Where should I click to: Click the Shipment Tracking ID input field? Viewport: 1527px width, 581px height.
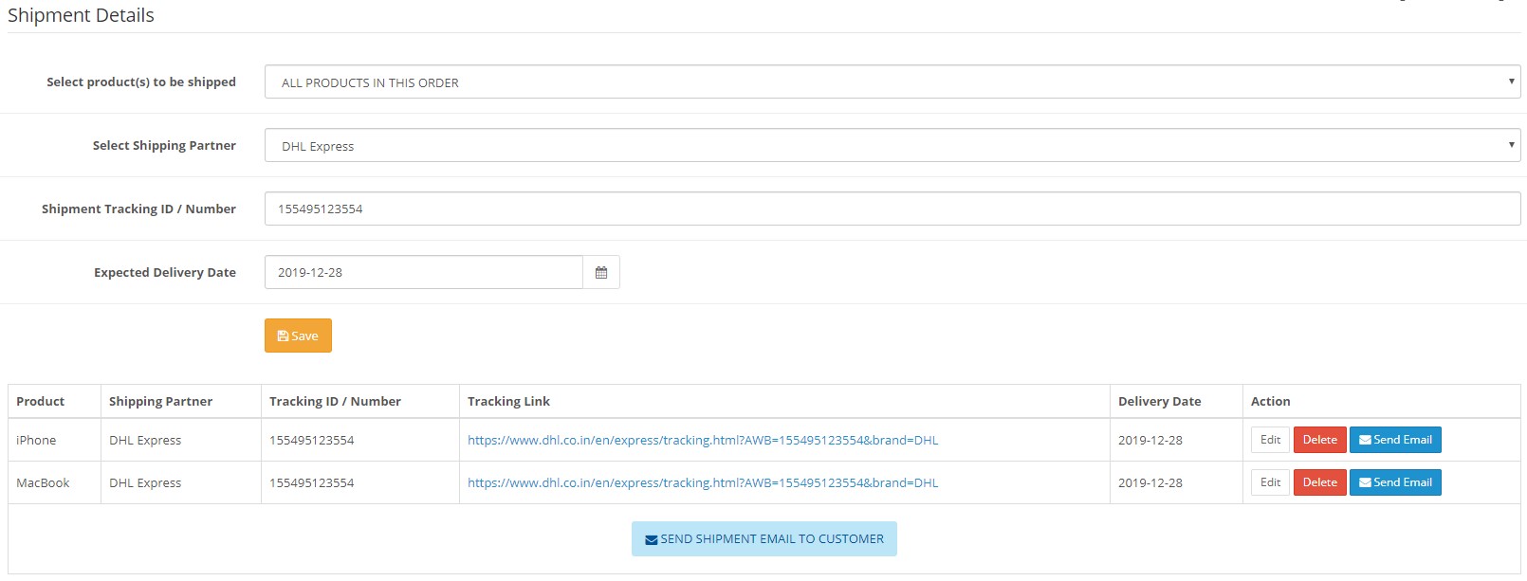pyautogui.click(x=892, y=209)
